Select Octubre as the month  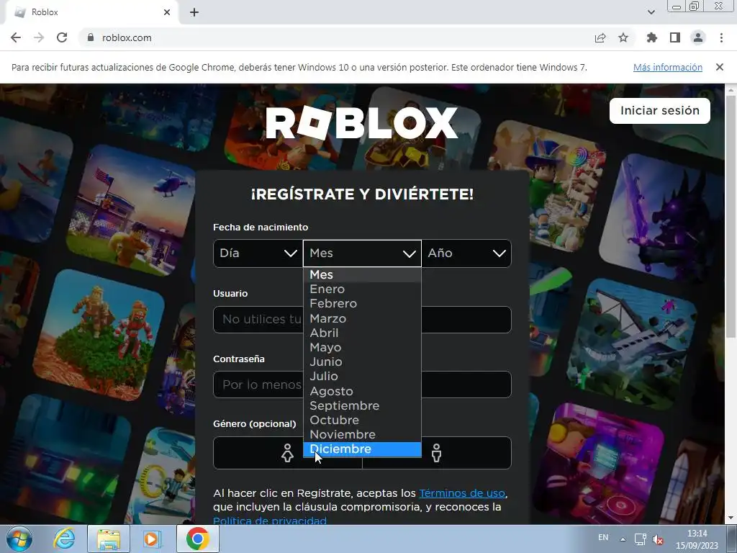point(363,421)
